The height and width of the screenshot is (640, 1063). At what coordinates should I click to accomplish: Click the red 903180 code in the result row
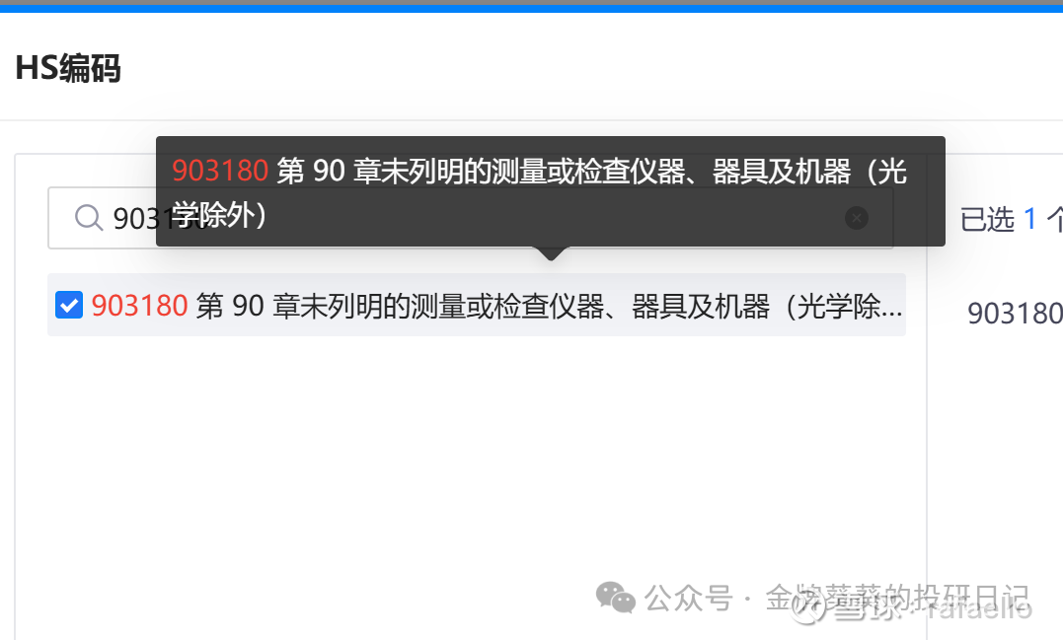tap(139, 306)
